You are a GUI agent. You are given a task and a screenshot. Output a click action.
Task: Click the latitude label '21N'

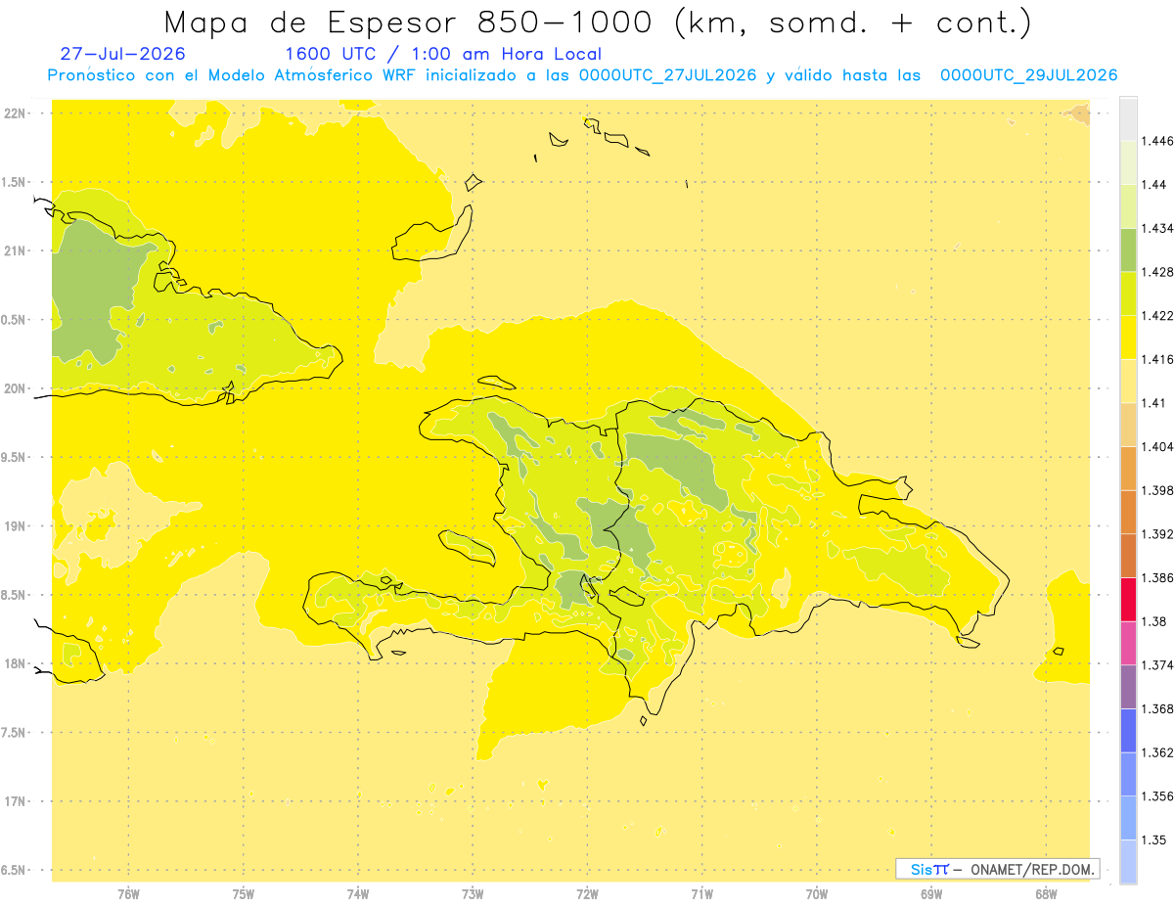click(16, 251)
